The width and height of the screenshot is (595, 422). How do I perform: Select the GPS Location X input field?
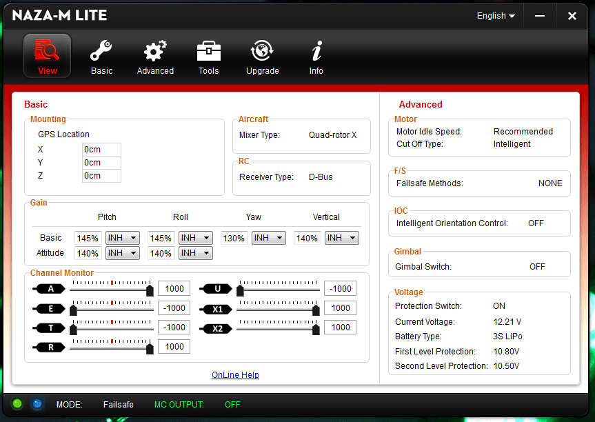tap(101, 150)
